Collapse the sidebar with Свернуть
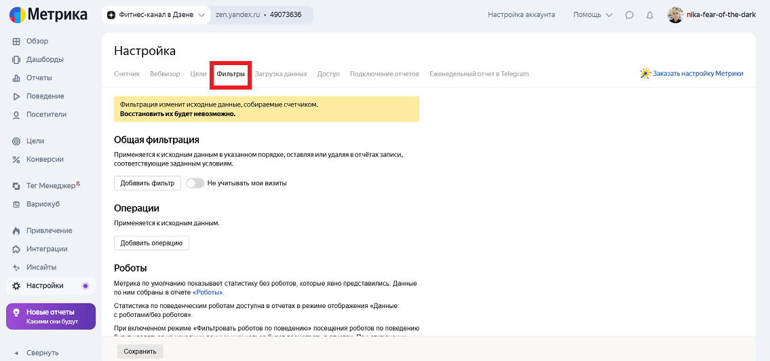 click(x=45, y=353)
